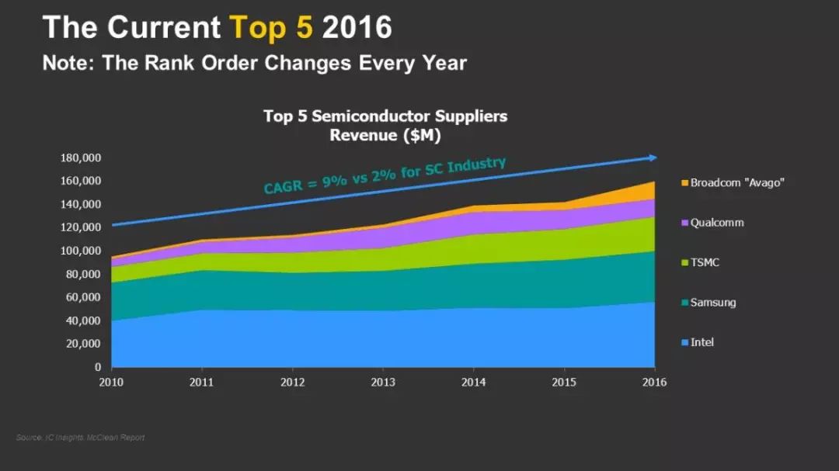The image size is (839, 471).
Task: Click the subtitle "Note: The Rank Order Changes Every Year"
Action: coord(255,63)
